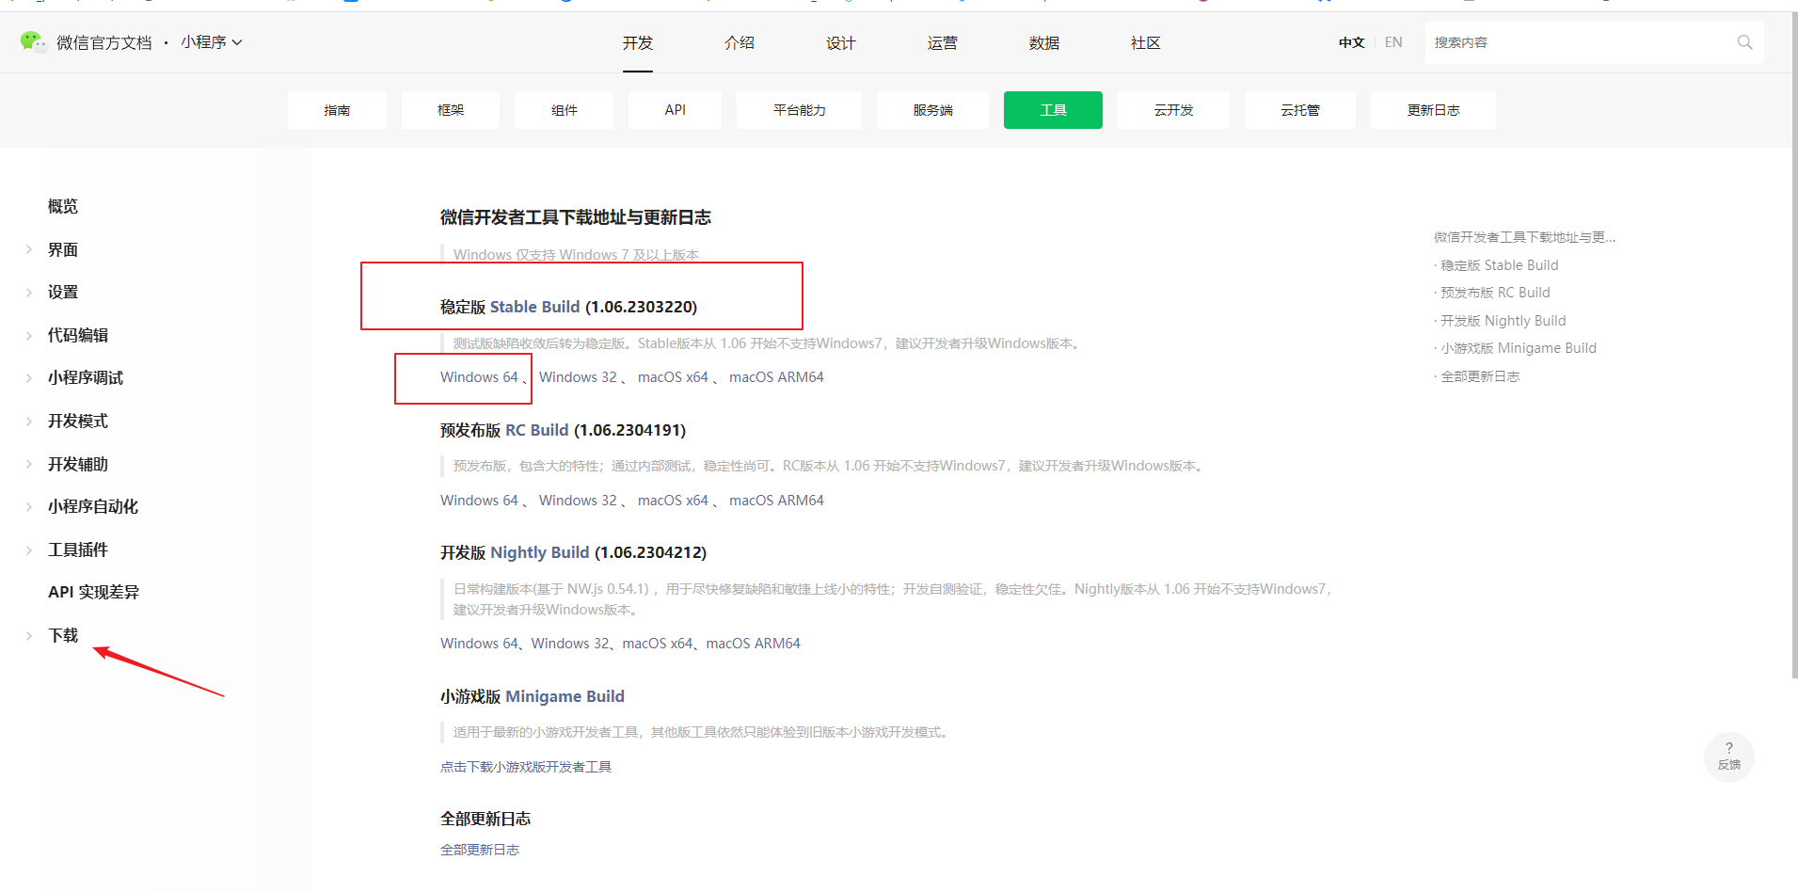Open API 实现差异 in the sidebar
Viewport: 1798px width, 892px height.
point(93,593)
